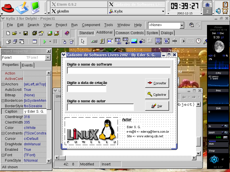Image resolution: width=230 pixels, height=172 pixels.
Task: Click the New Form icon
Action: click(x=34, y=42)
